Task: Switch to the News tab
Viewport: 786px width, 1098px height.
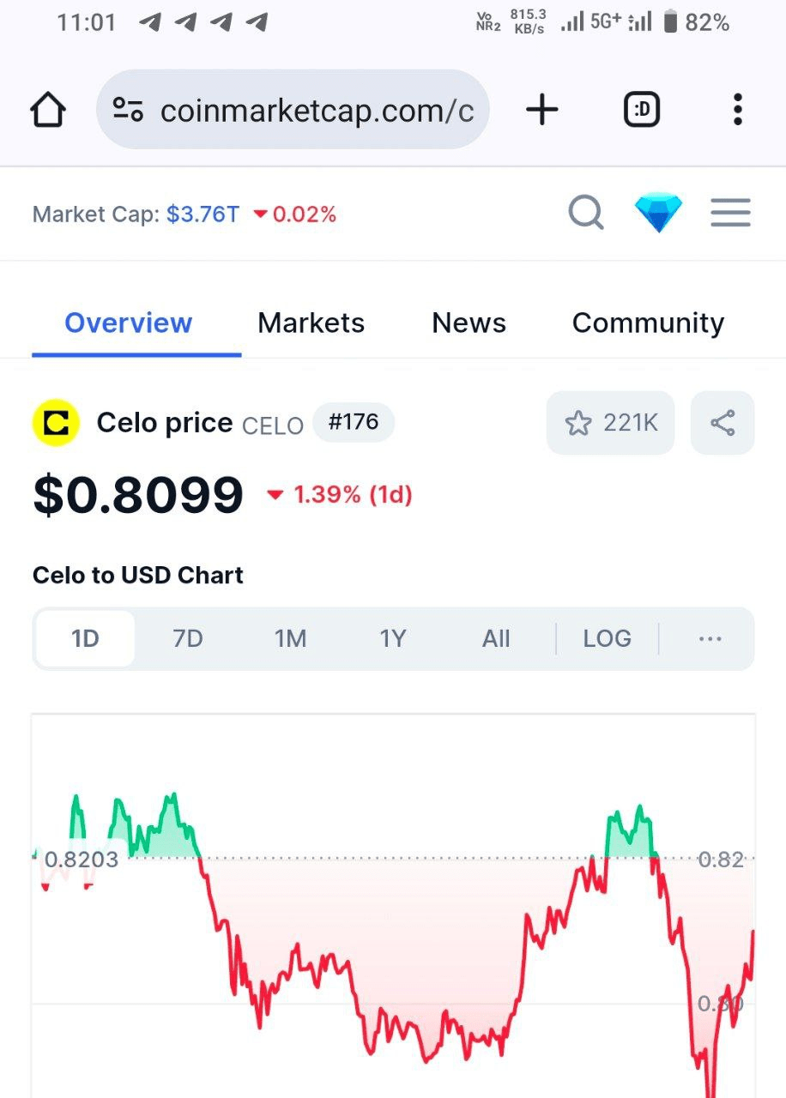Action: click(469, 323)
